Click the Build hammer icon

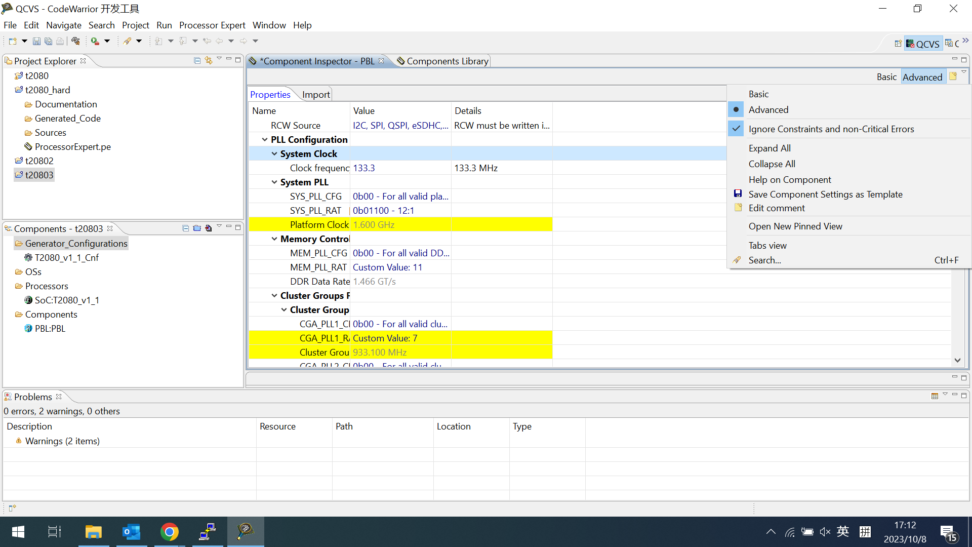click(75, 41)
